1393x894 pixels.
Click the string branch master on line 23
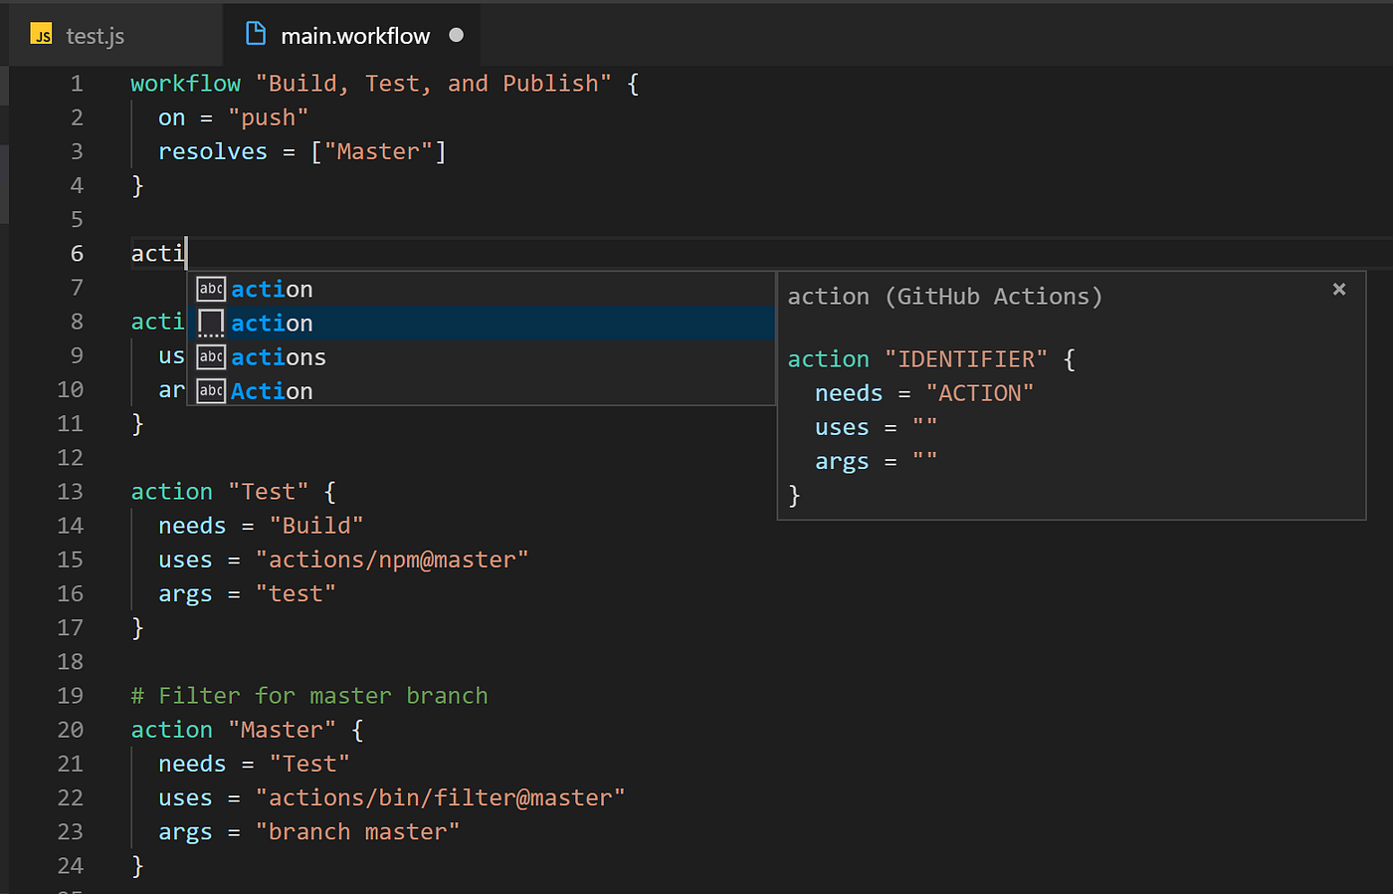[x=357, y=831]
